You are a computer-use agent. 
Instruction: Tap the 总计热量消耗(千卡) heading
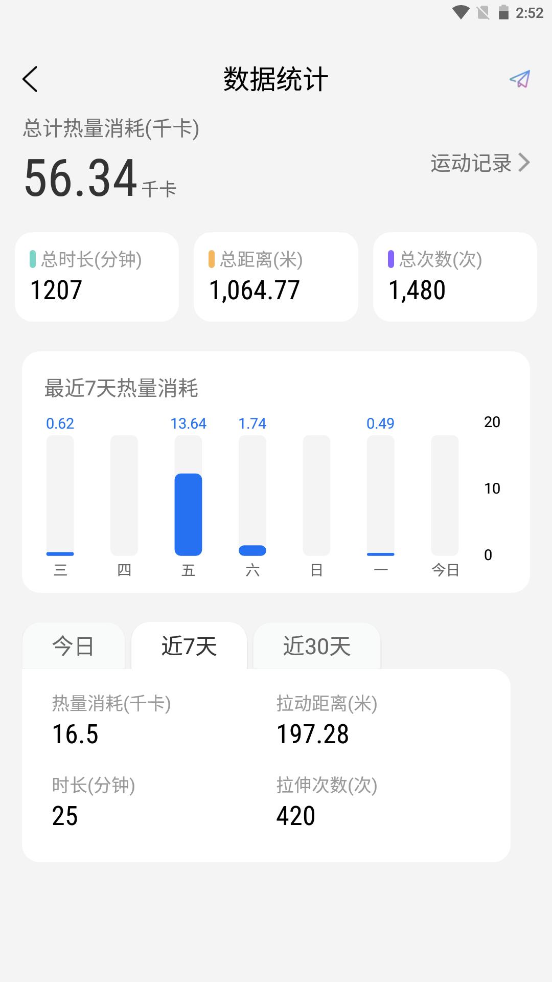[111, 128]
